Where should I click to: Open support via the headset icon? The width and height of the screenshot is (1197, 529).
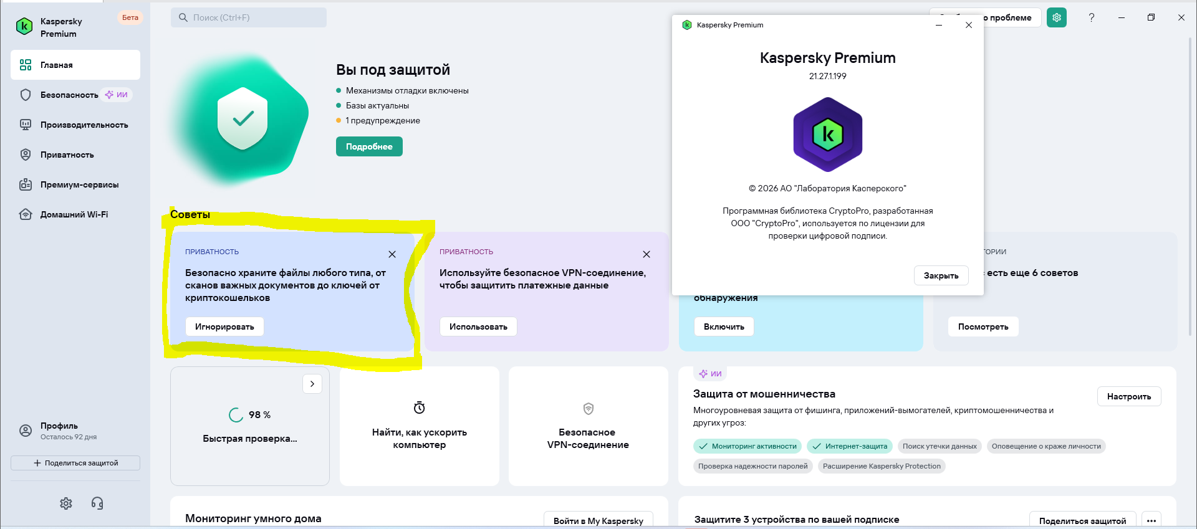pyautogui.click(x=97, y=503)
